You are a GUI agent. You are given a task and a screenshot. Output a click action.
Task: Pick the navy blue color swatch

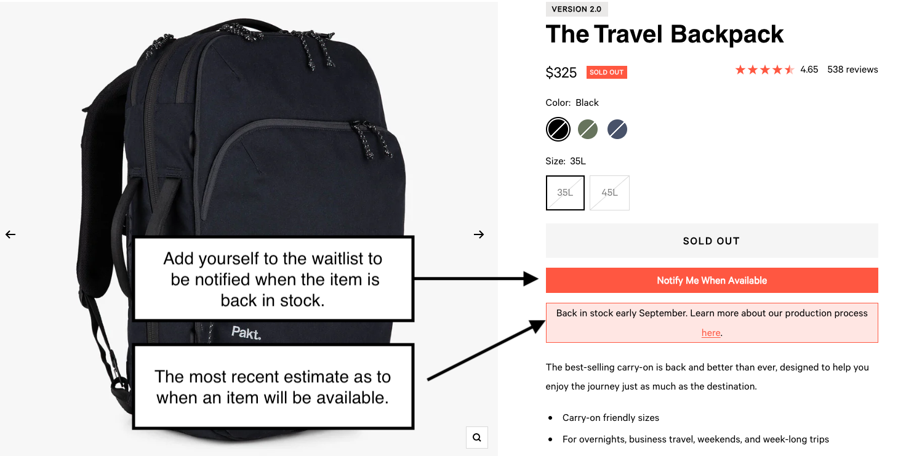(x=617, y=129)
